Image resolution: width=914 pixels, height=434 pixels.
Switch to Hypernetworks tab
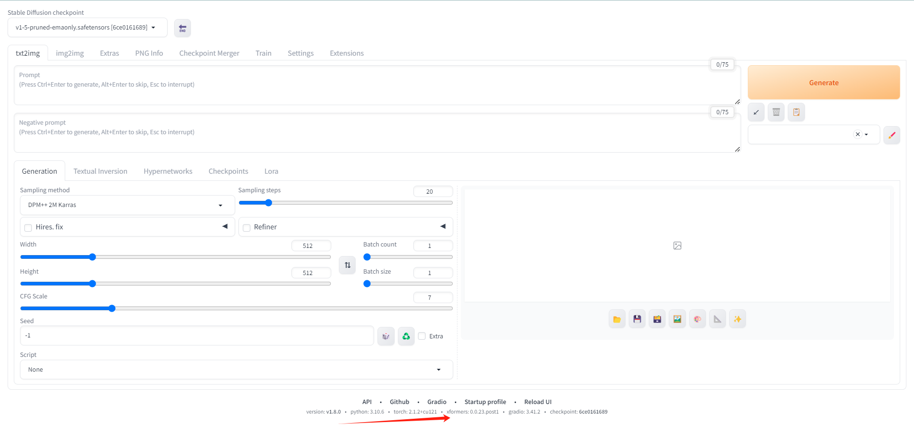[168, 171]
